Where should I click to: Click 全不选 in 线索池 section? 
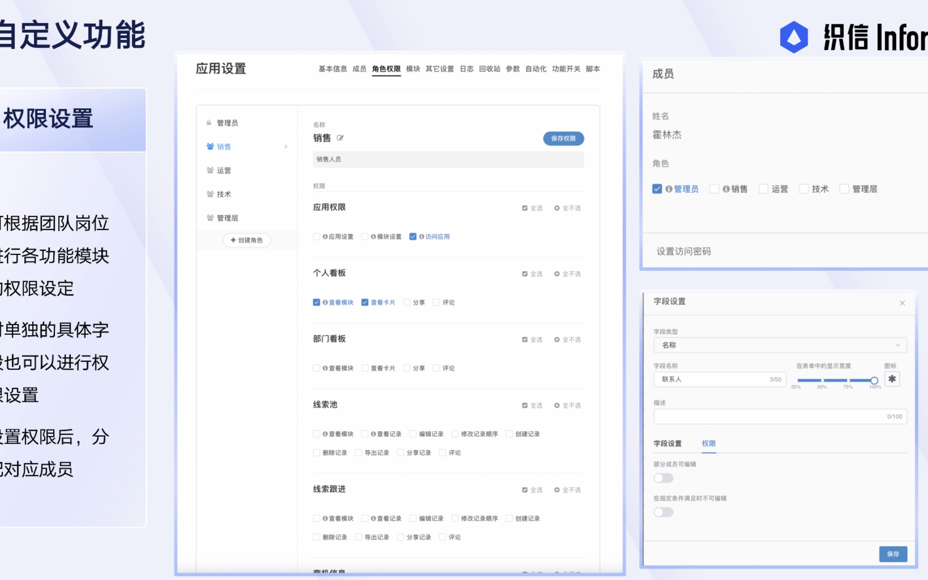coord(568,405)
